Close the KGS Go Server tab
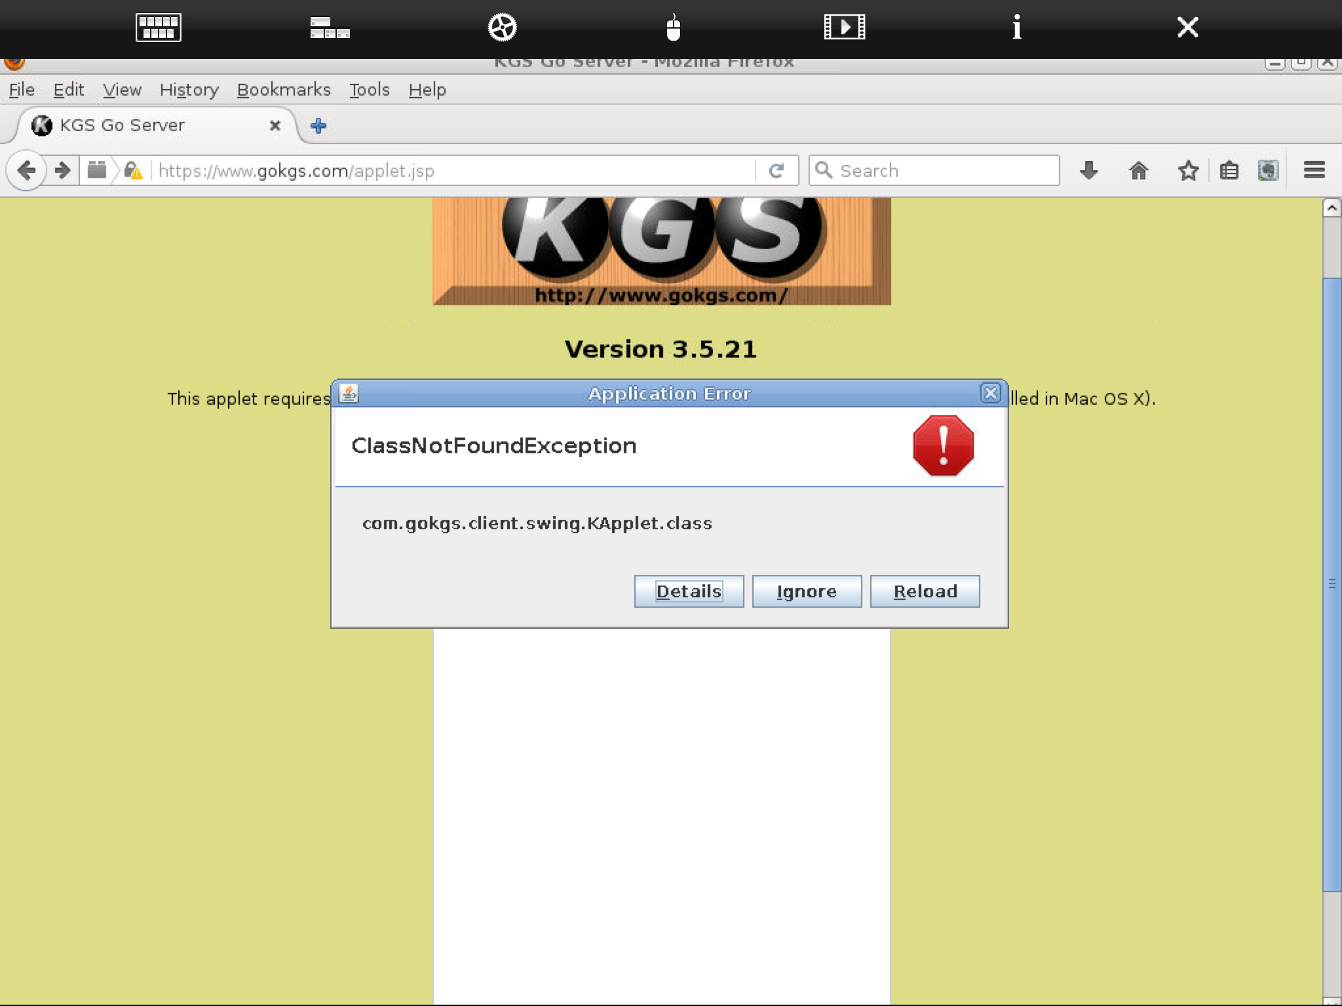This screenshot has height=1006, width=1342. pyautogui.click(x=275, y=125)
